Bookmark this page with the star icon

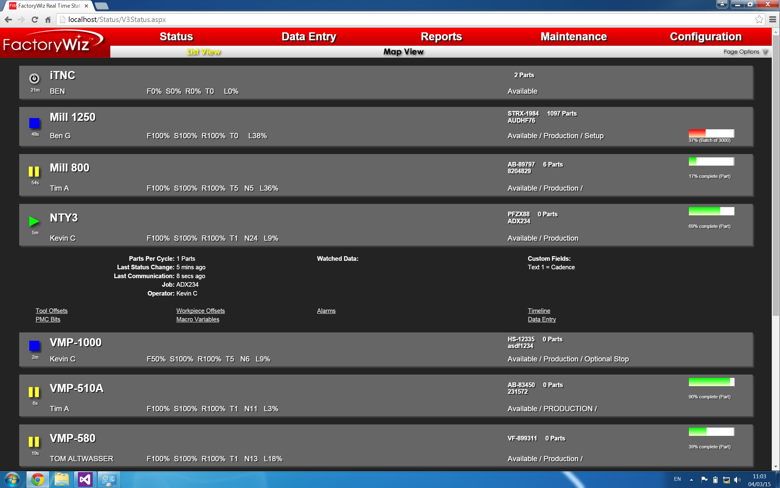click(x=759, y=19)
